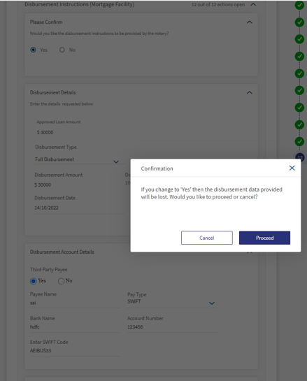Collapse the Please Confirm section
The width and height of the screenshot is (307, 381).
(250, 22)
